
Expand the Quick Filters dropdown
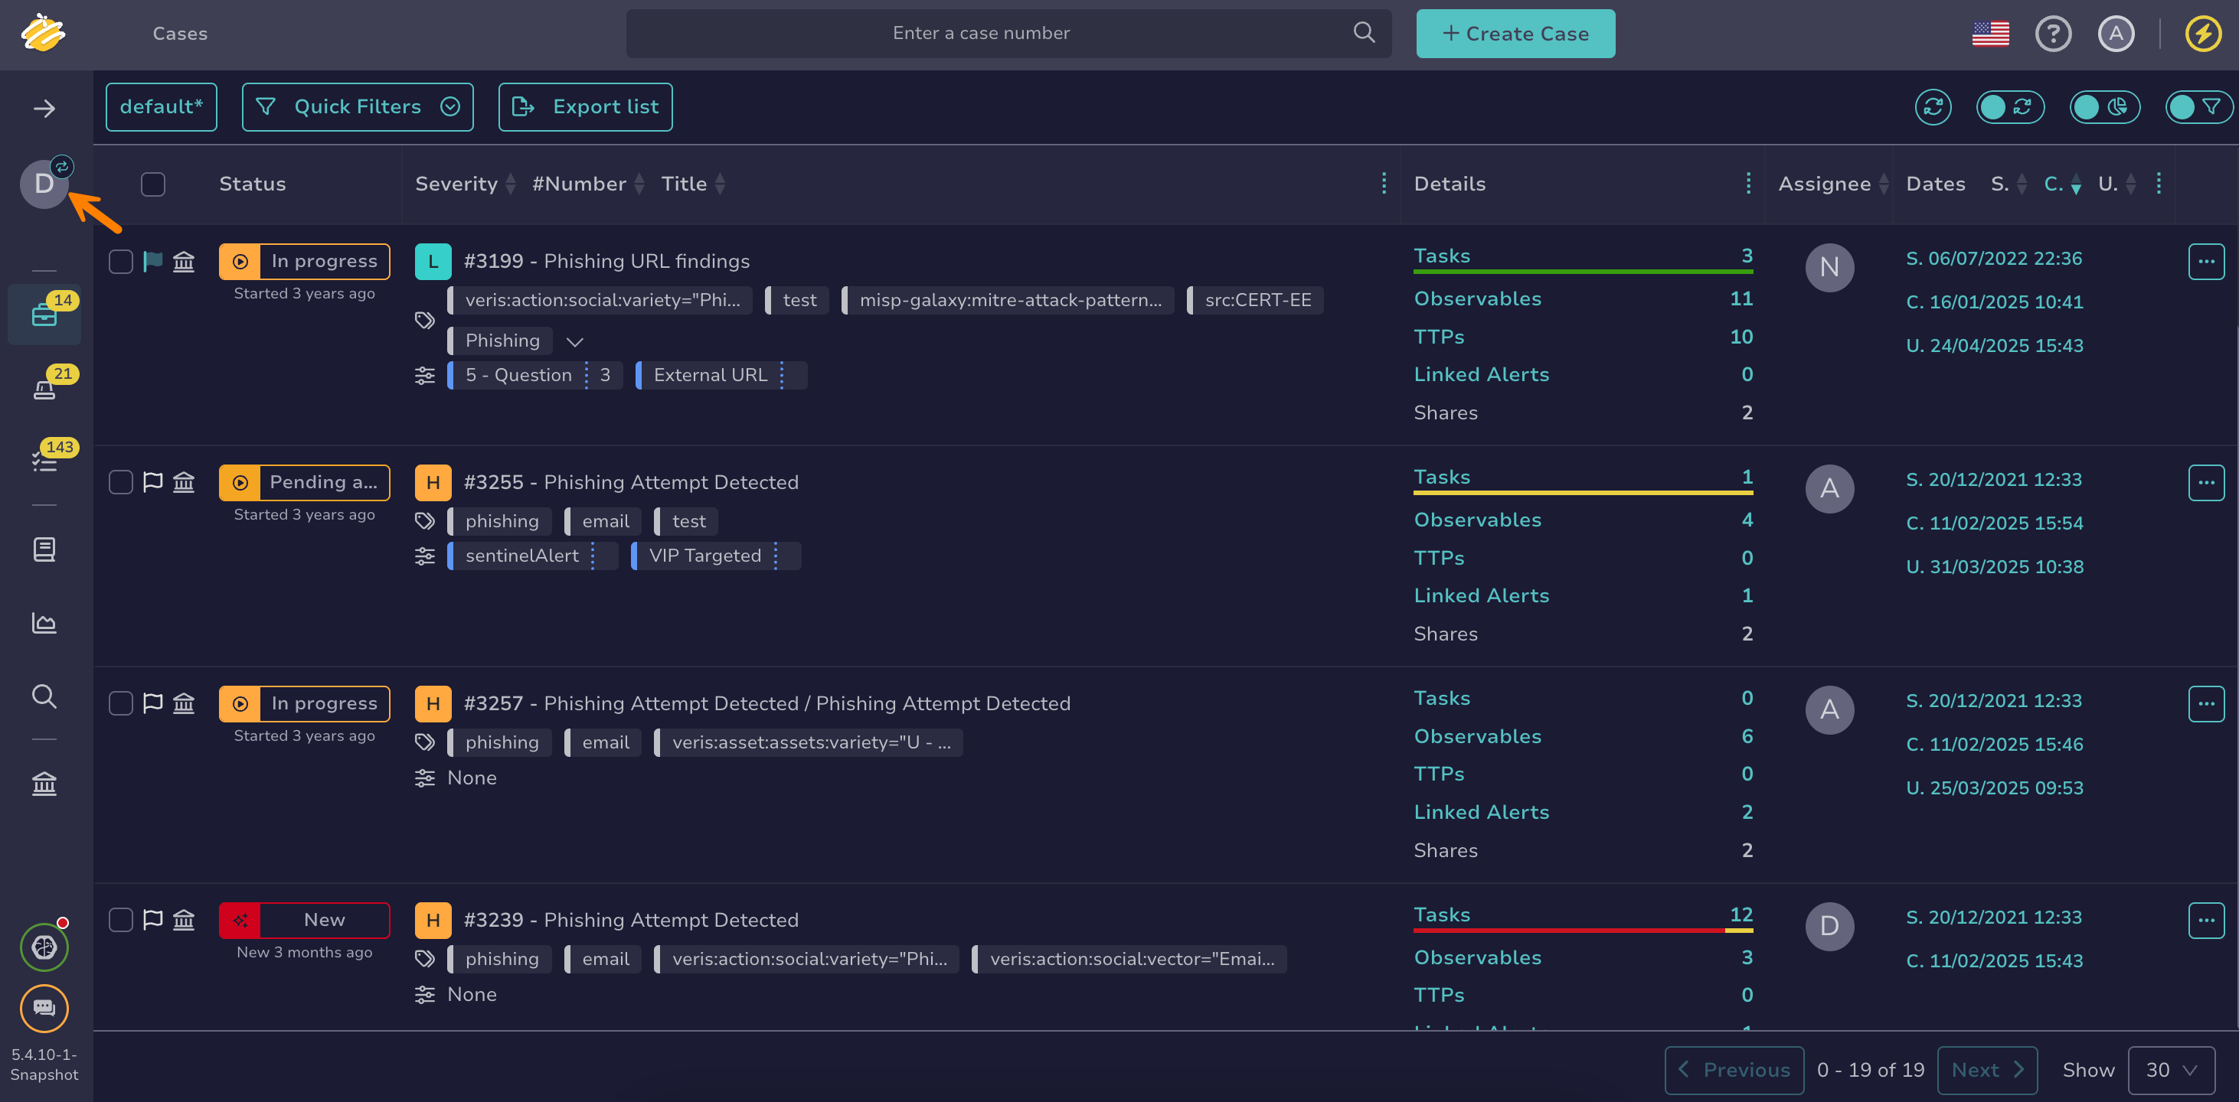(358, 107)
